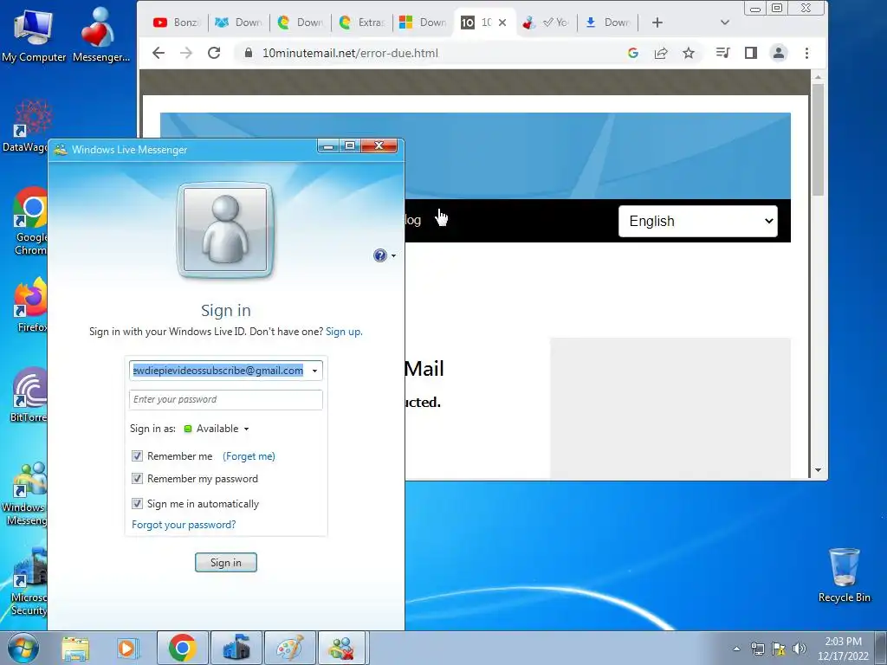The width and height of the screenshot is (887, 665).
Task: Bookmark this page with the star icon
Action: 689,53
